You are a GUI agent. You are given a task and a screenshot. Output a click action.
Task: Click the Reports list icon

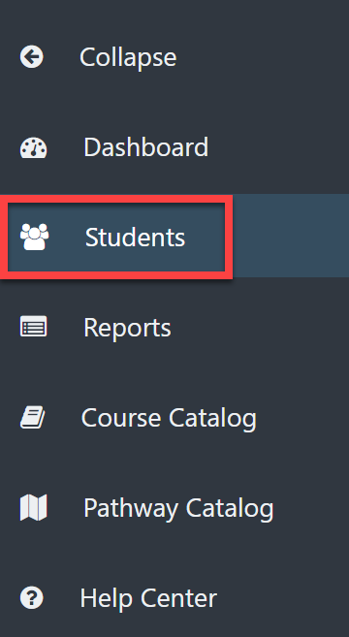[33, 327]
